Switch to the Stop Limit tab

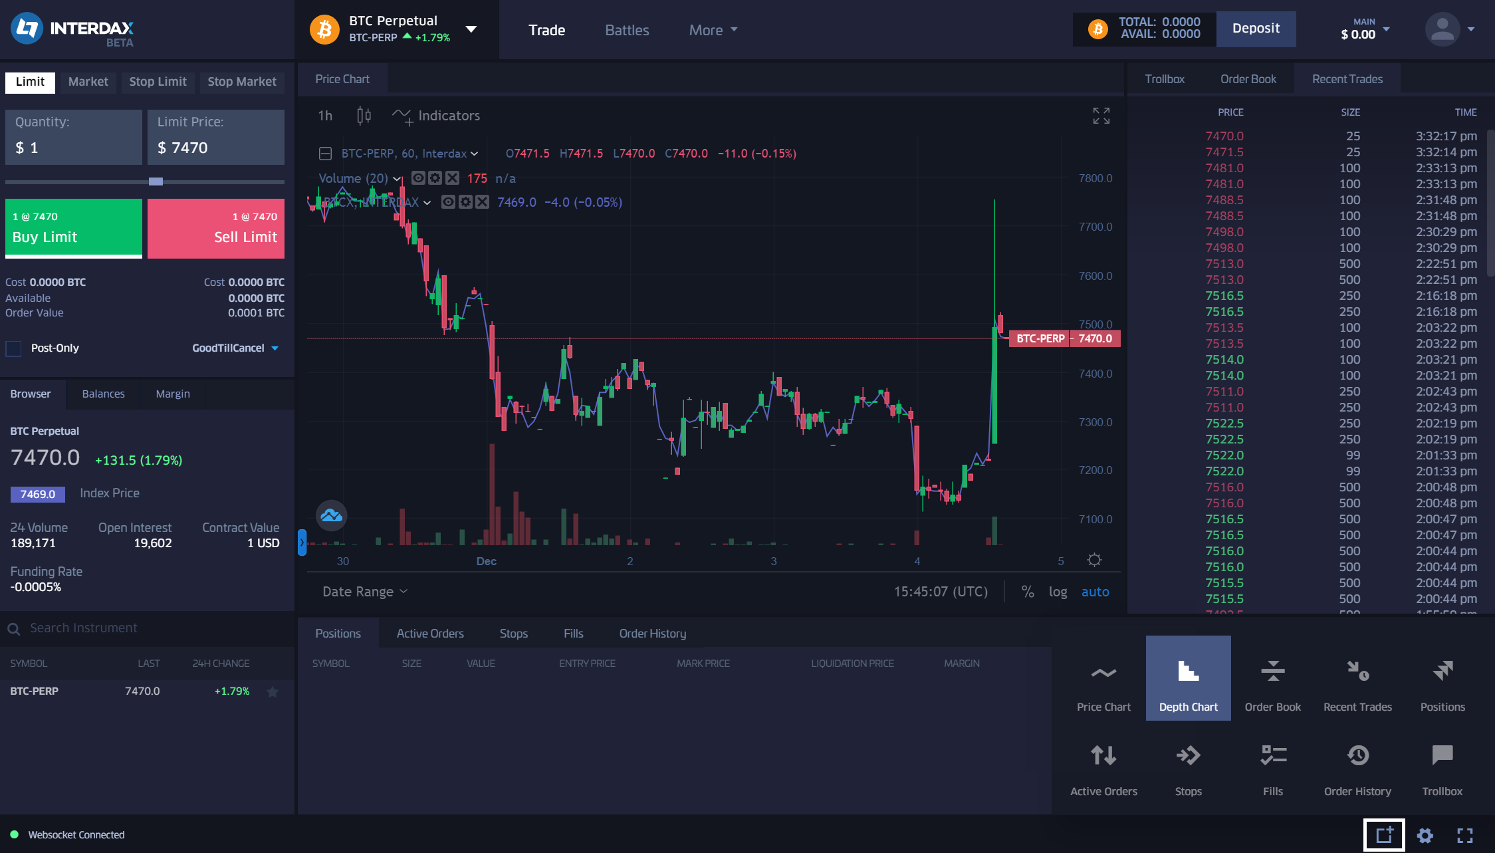click(158, 82)
